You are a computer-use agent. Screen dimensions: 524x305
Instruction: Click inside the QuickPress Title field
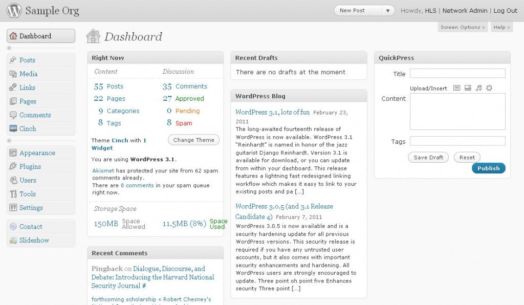[457, 73]
